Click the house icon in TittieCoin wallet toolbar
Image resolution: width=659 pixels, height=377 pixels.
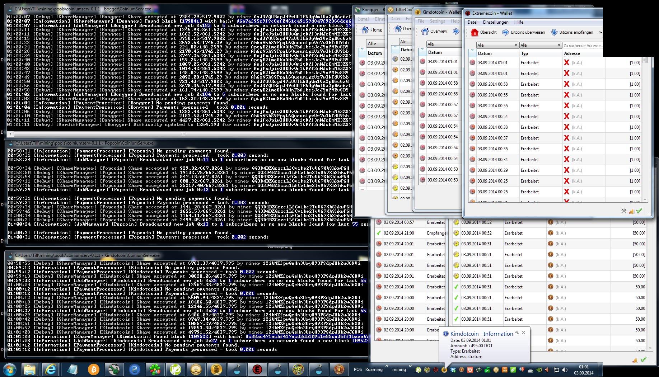(x=398, y=29)
